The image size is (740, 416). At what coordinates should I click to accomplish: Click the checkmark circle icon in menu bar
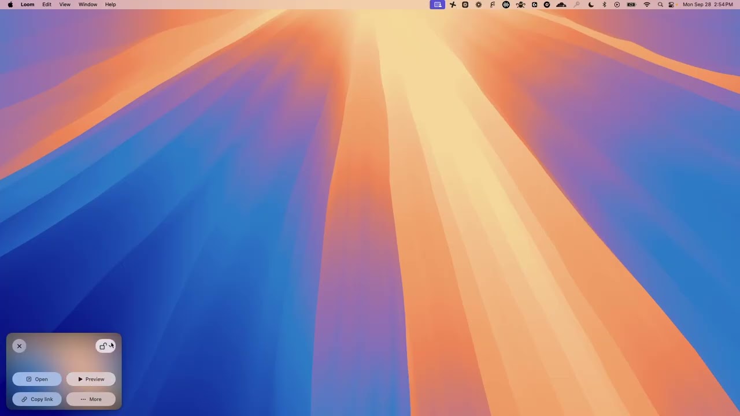coord(547,5)
